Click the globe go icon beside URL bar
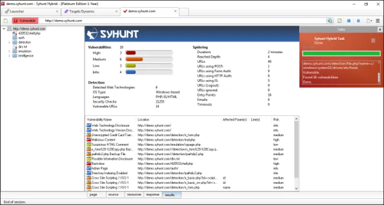The width and height of the screenshot is (384, 205). (330, 21)
